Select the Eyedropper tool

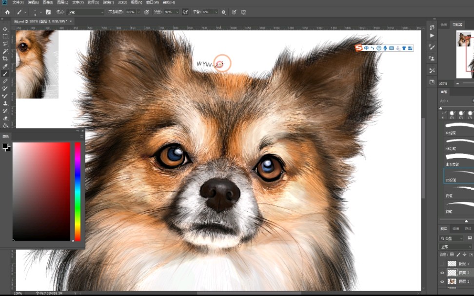(x=5, y=66)
